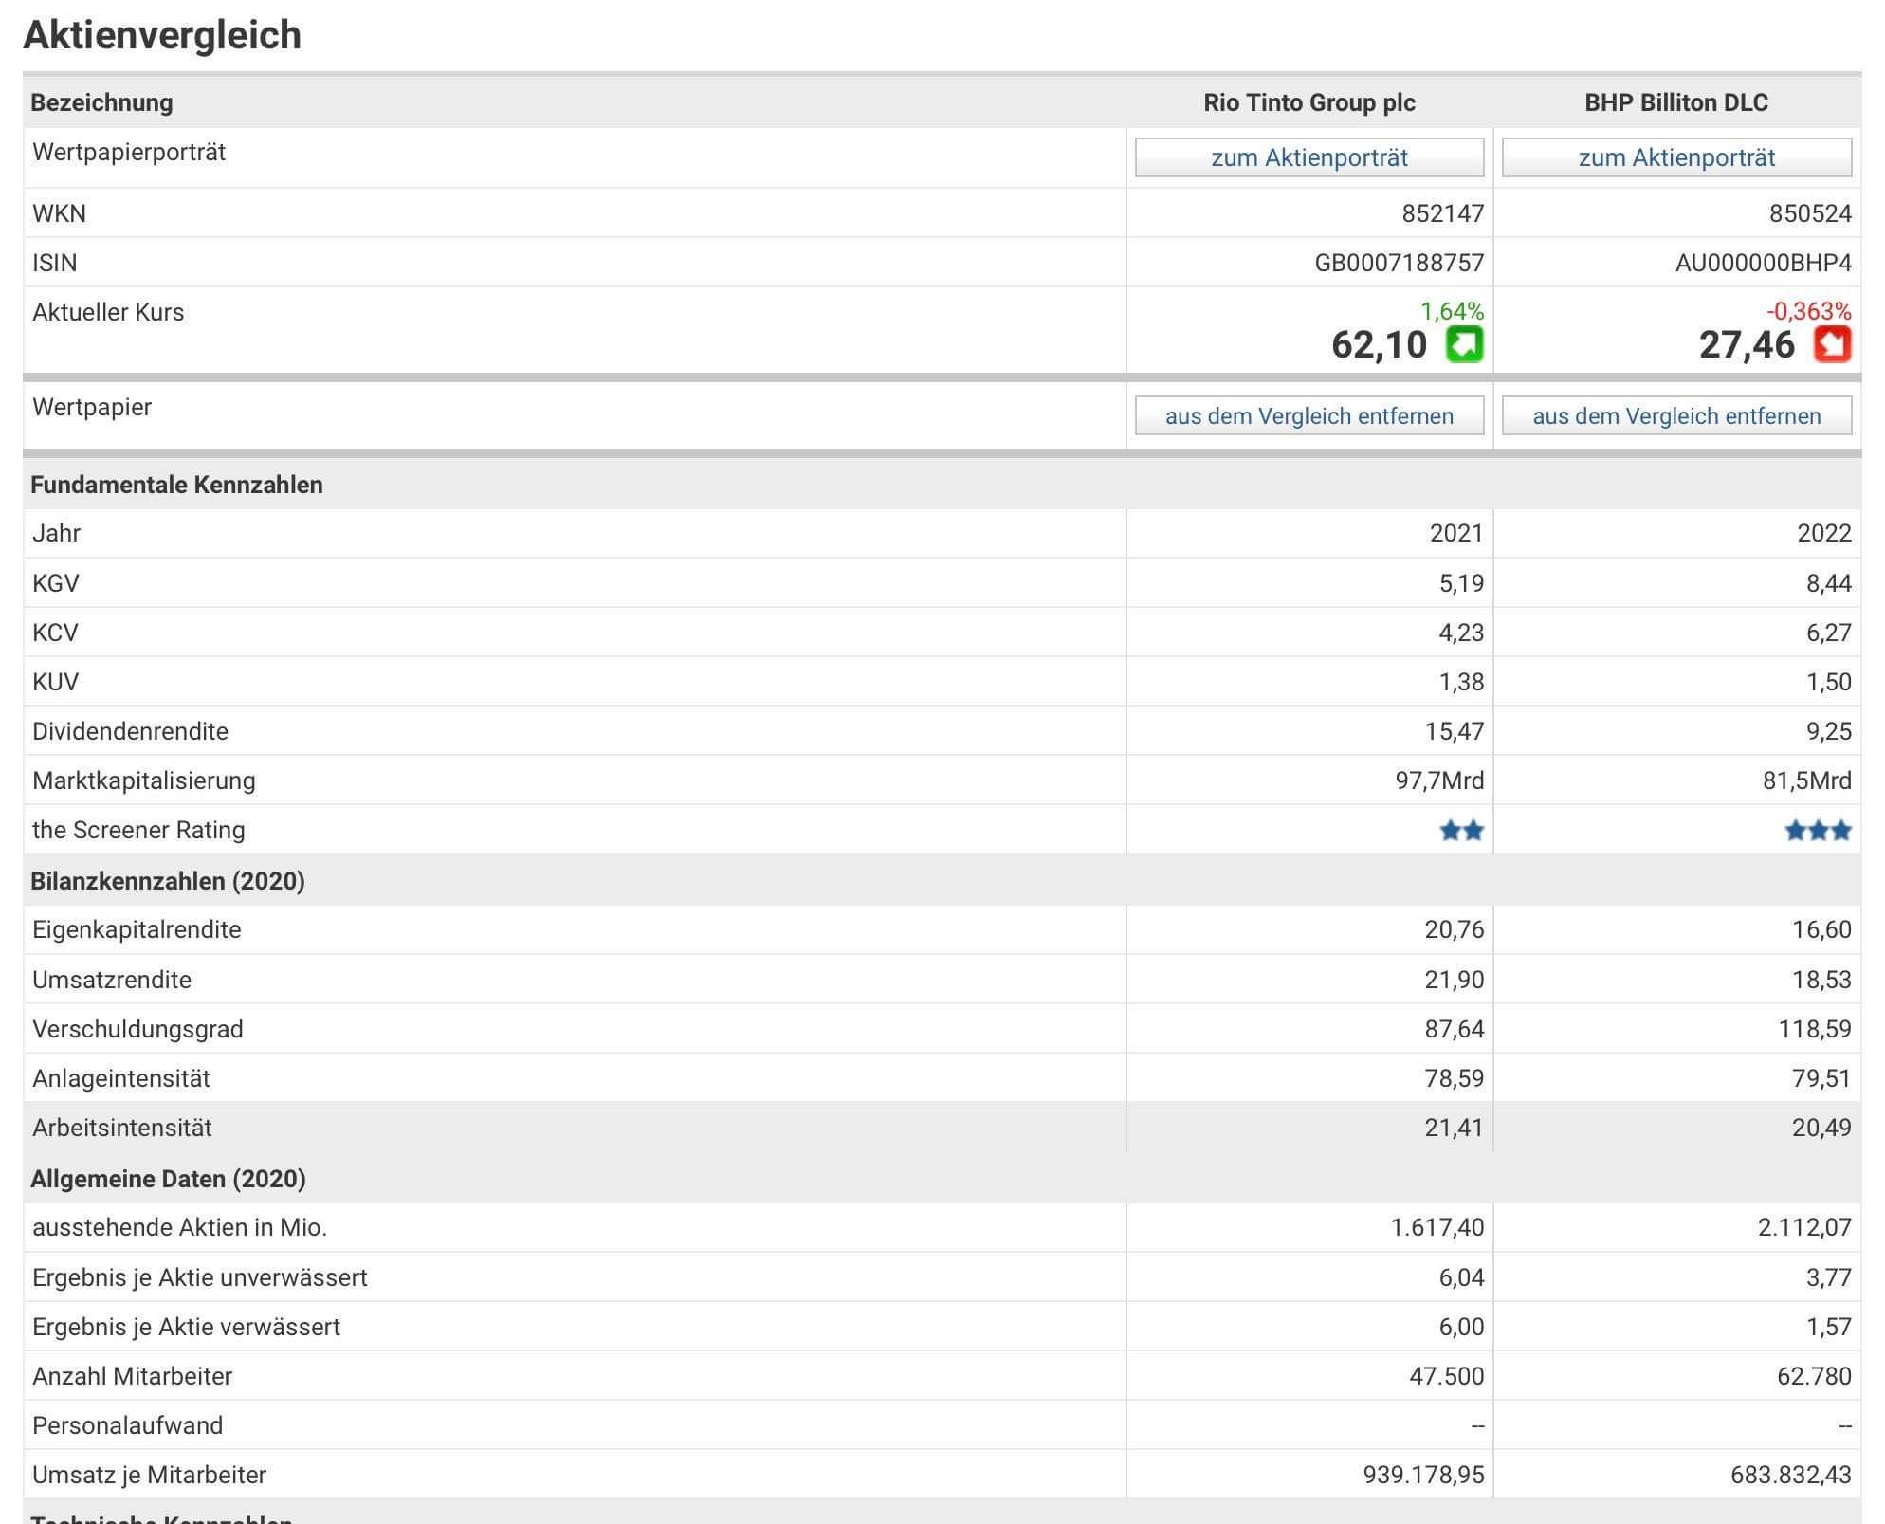1885x1524 pixels.
Task: Click the highlighted Arbeitsintensität row label
Action: [122, 1128]
